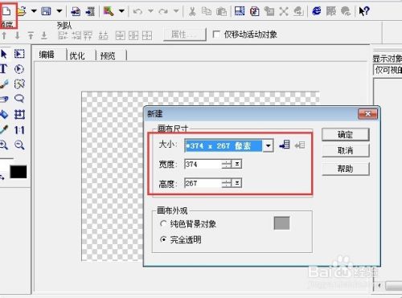Viewport: 402px width, 298px height.
Task: Open the 显示对象 dropdown list
Action: coord(388,70)
